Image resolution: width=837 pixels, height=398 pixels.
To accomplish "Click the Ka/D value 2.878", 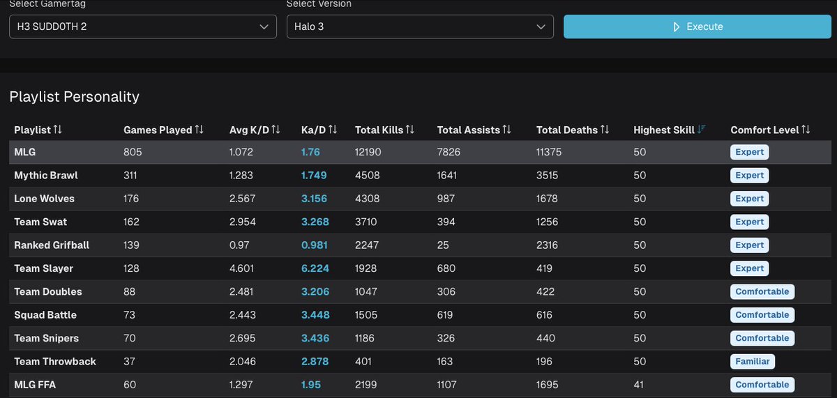I will tap(315, 361).
